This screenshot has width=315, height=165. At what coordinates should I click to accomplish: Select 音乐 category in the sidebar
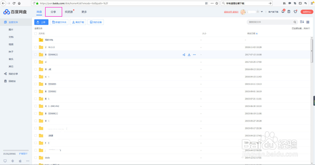pyautogui.click(x=11, y=59)
